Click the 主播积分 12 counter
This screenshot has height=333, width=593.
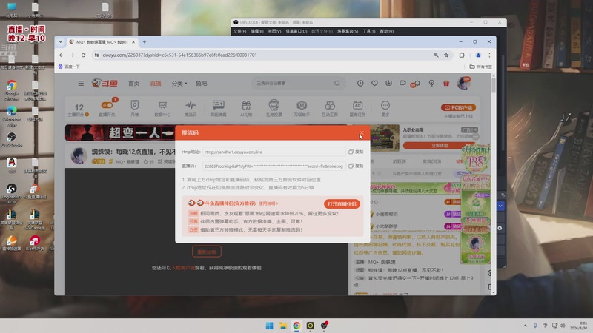(x=79, y=110)
